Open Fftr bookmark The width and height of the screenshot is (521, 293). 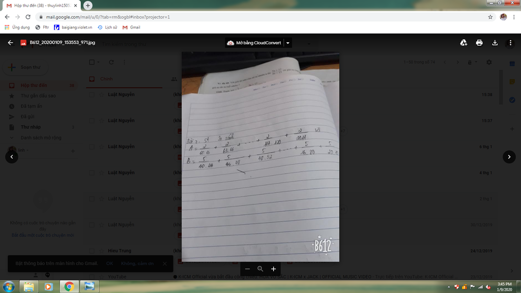coord(42,27)
